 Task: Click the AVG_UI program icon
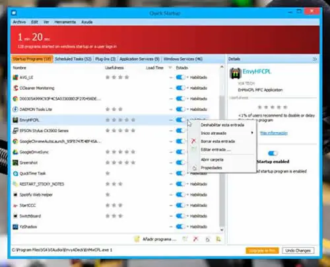click(15, 77)
